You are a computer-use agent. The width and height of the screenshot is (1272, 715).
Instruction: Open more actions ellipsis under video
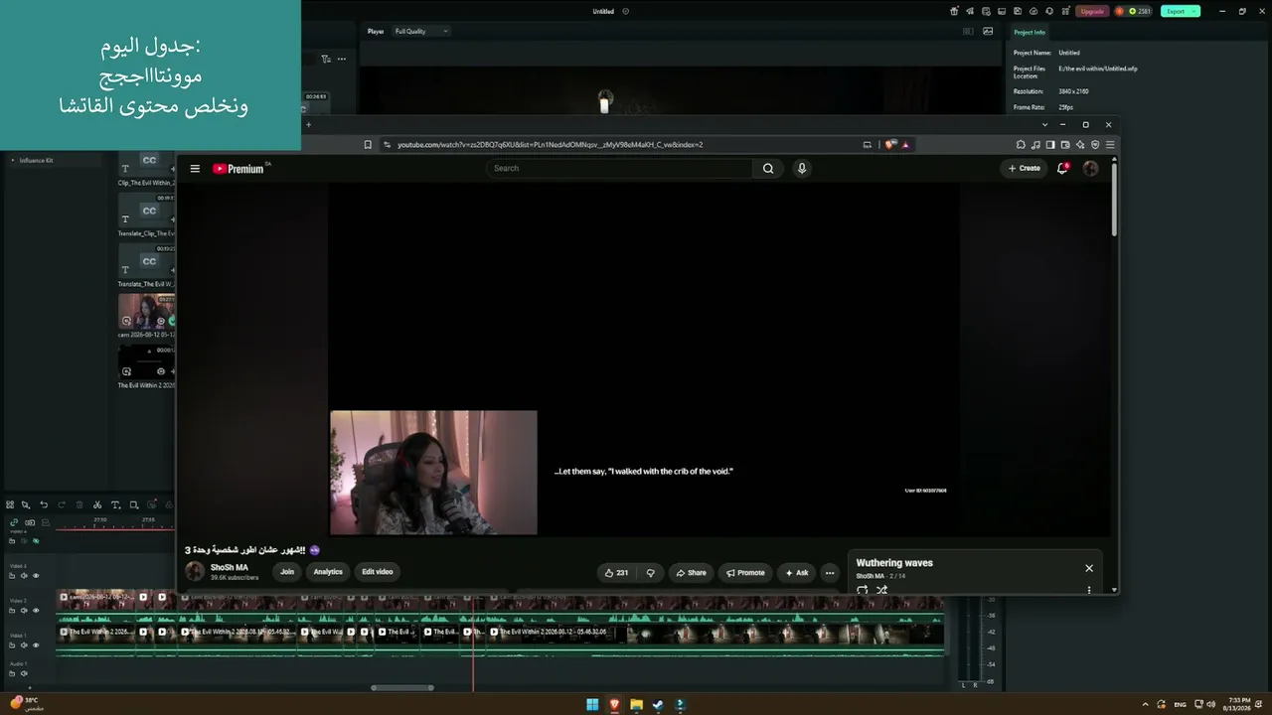coord(830,573)
